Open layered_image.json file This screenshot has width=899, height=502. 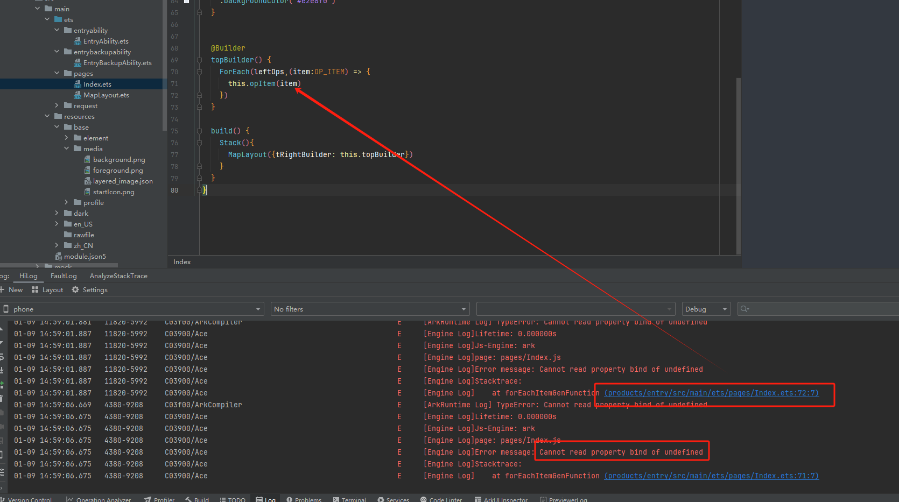(x=118, y=181)
